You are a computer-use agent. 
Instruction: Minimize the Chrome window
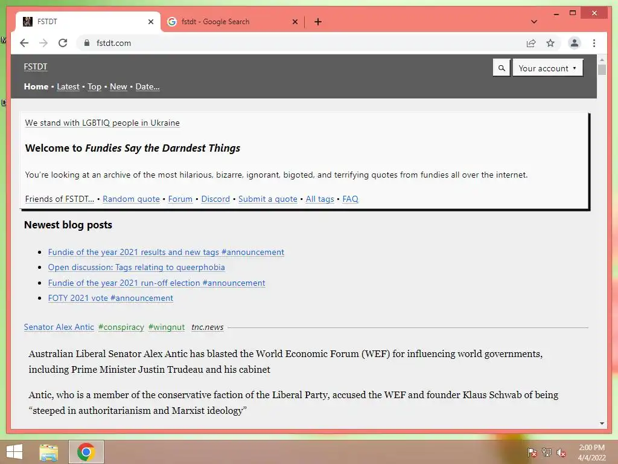556,13
